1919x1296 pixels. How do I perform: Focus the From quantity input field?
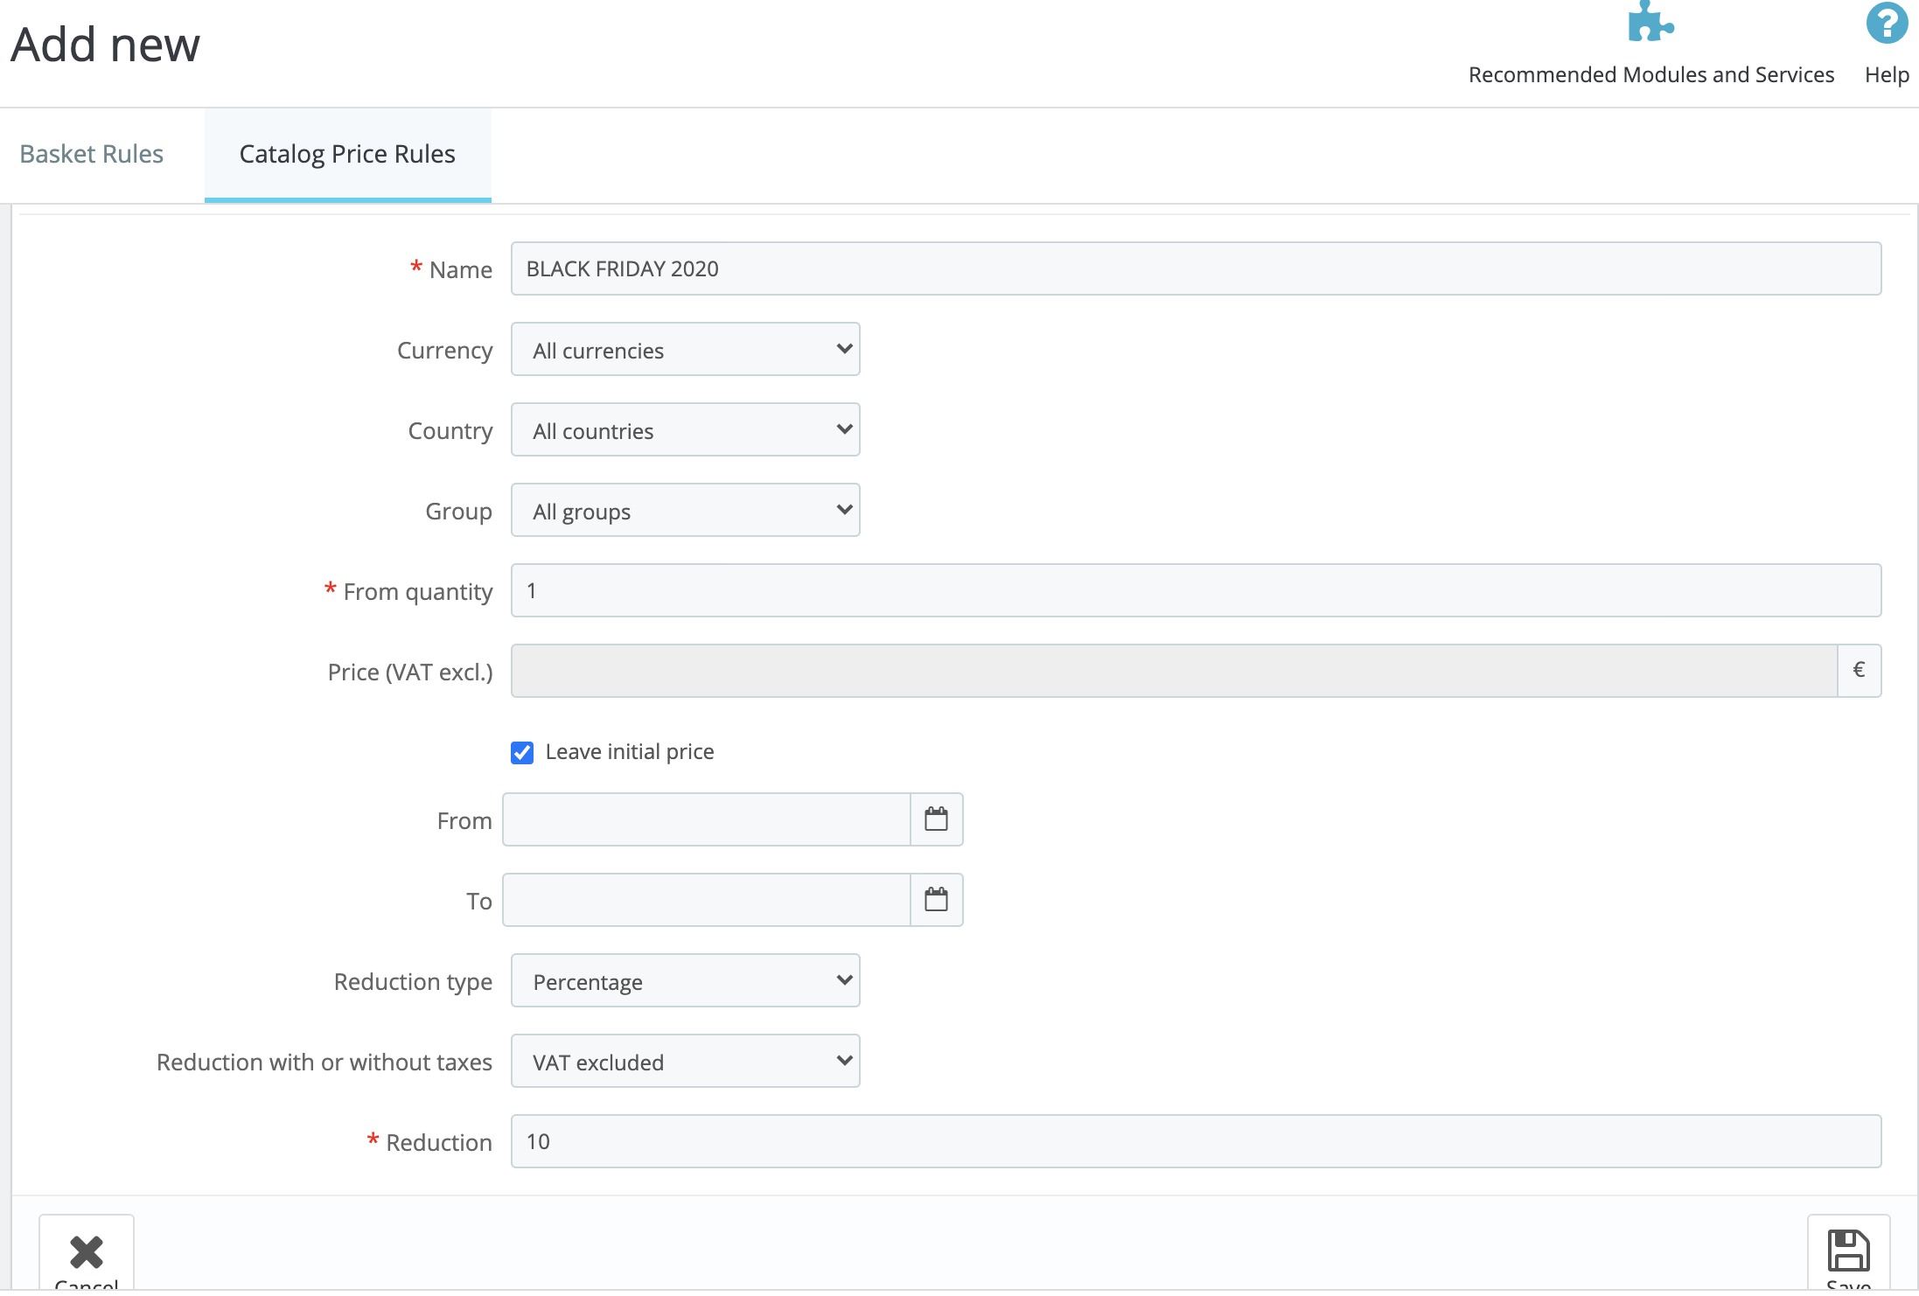[x=1196, y=591]
